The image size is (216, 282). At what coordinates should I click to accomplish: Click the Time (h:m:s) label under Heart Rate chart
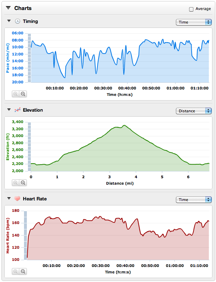coord(118,272)
